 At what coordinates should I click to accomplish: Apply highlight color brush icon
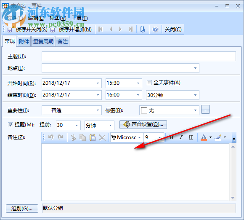[218, 137]
